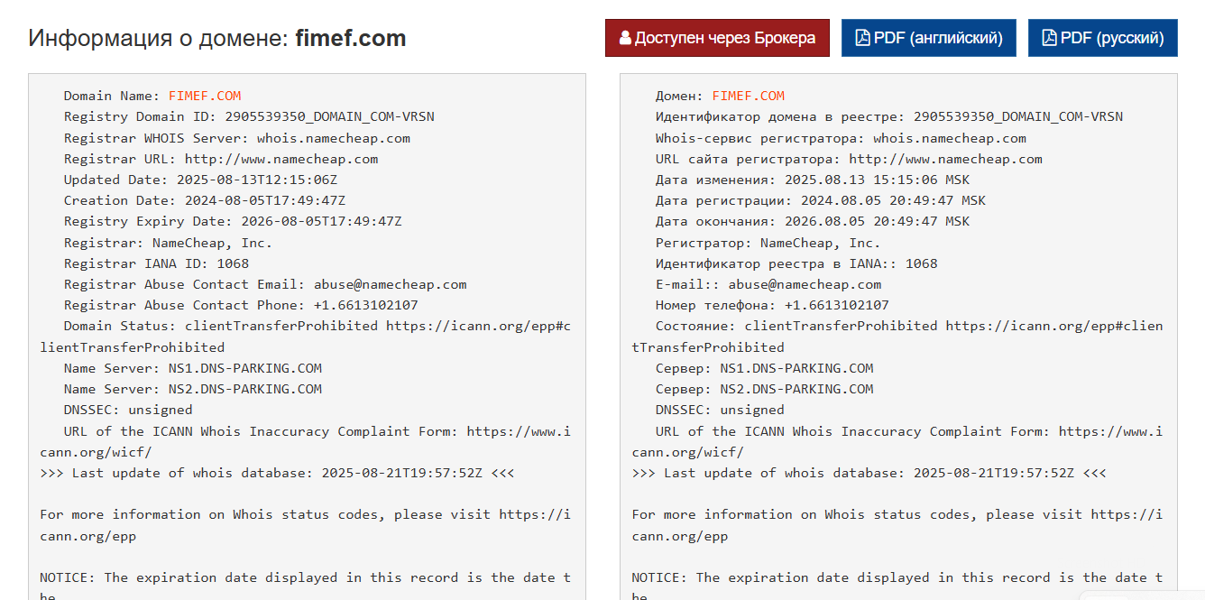This screenshot has width=1205, height=600.
Task: Click the phone number after "Номер телефона"
Action: (x=837, y=305)
